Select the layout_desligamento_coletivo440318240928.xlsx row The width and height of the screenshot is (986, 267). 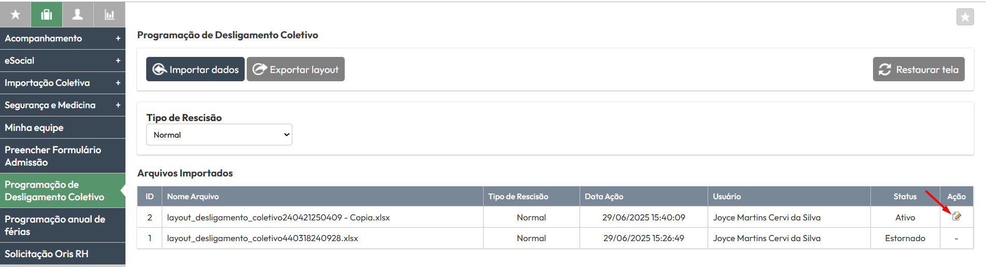click(555, 238)
